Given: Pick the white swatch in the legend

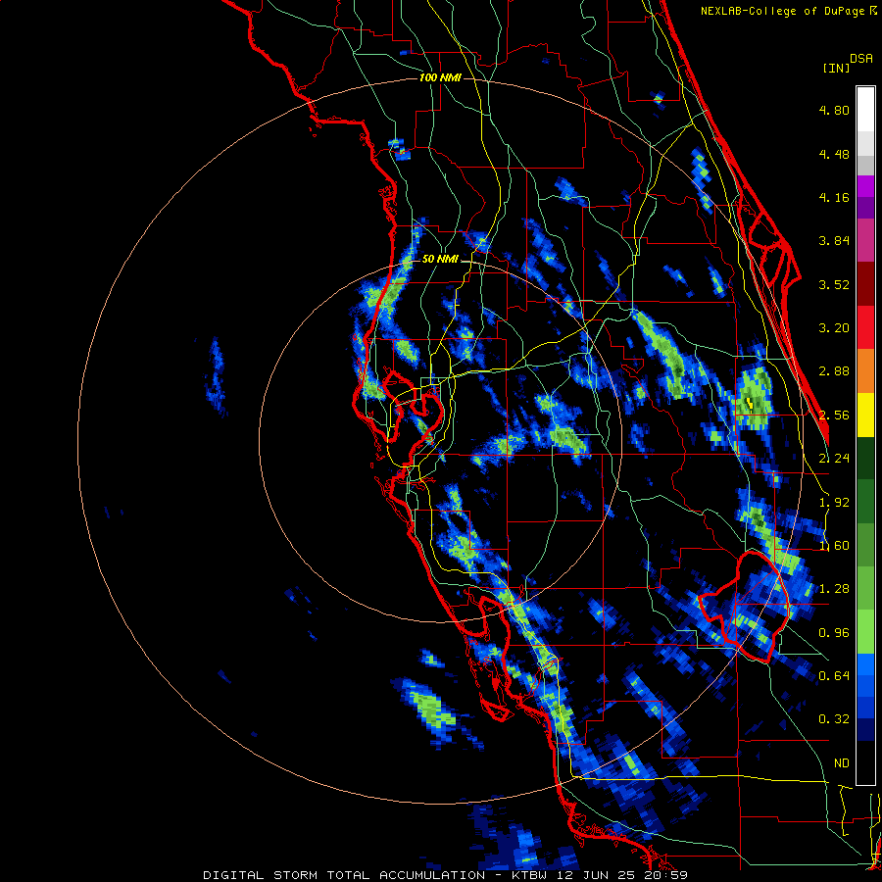Looking at the screenshot, I should coord(865,109).
